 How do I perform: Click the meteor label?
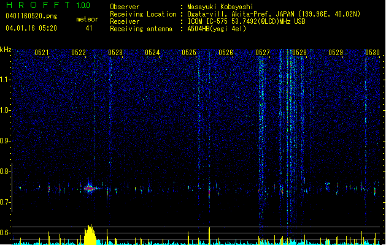click(87, 19)
